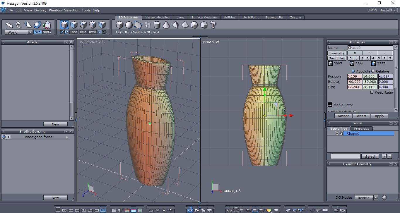This screenshot has width=400, height=213.
Task: Open the World coordinate dropdown
Action: click(x=30, y=32)
